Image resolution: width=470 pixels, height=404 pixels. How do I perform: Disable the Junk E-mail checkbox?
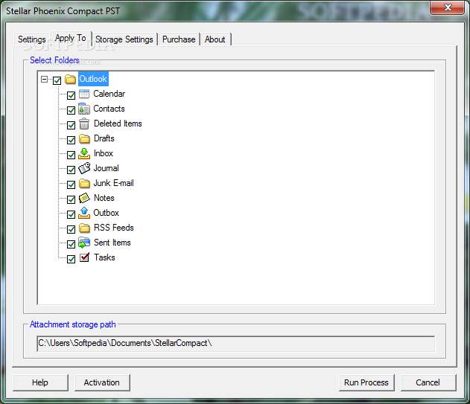tap(71, 185)
